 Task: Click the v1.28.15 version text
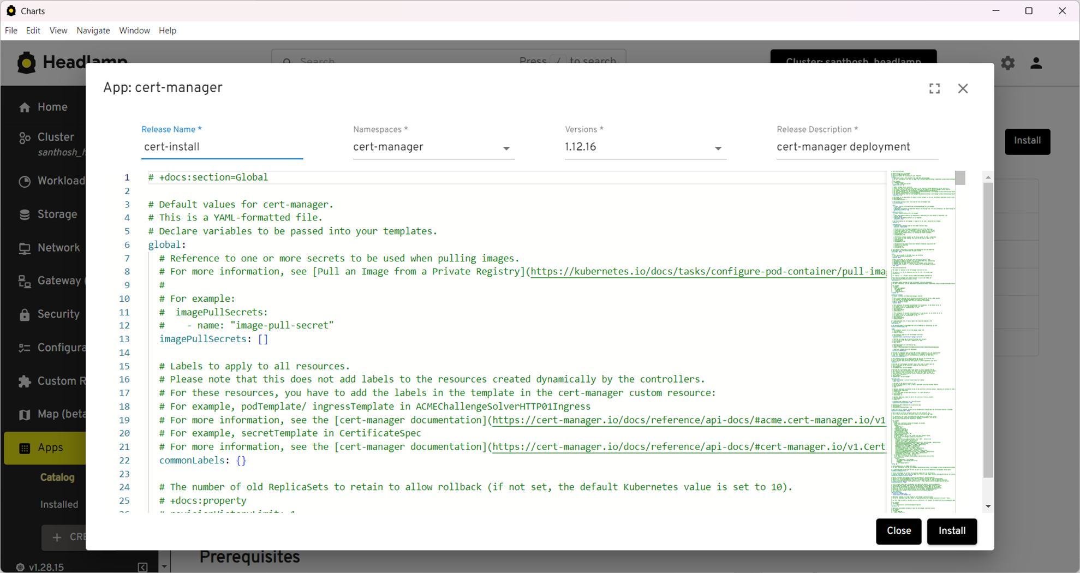point(46,567)
